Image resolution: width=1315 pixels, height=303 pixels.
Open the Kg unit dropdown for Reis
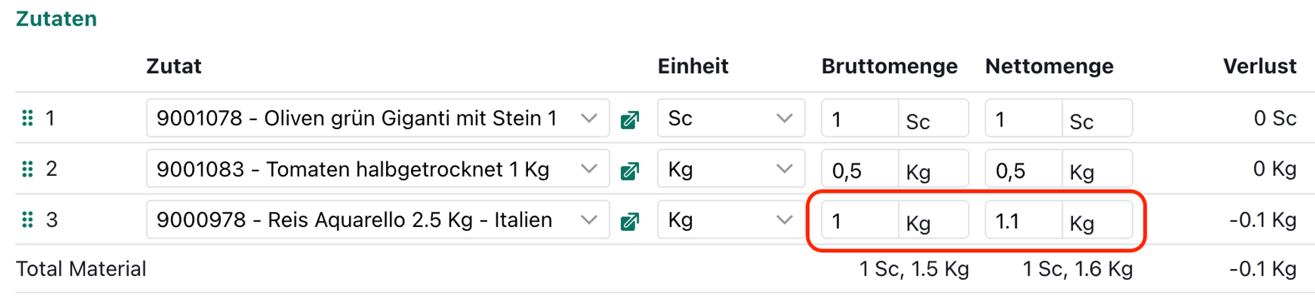784,220
